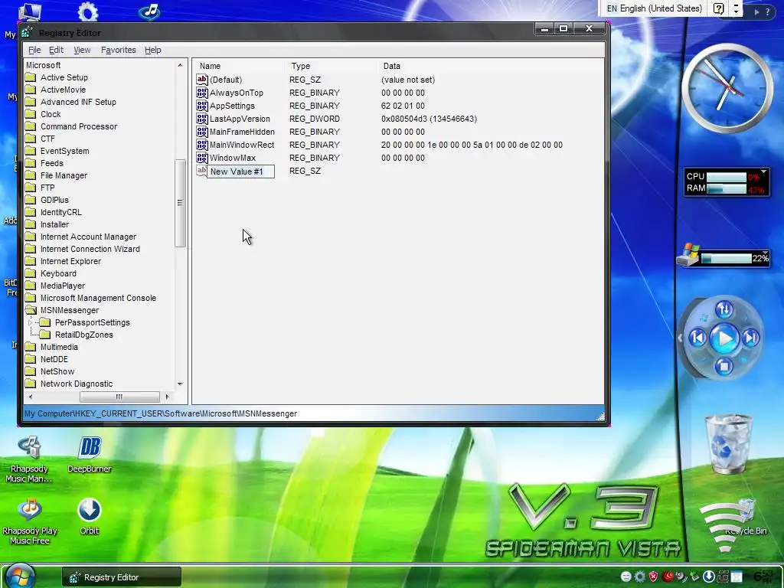
Task: Stop playback in the sidebar player gadget
Action: pos(724,367)
